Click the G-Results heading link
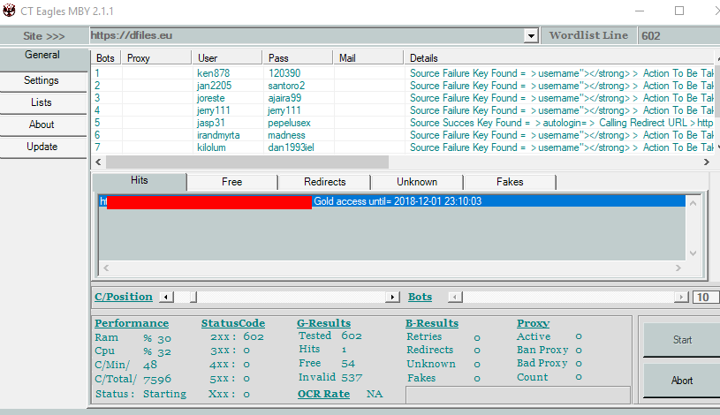 (x=323, y=323)
